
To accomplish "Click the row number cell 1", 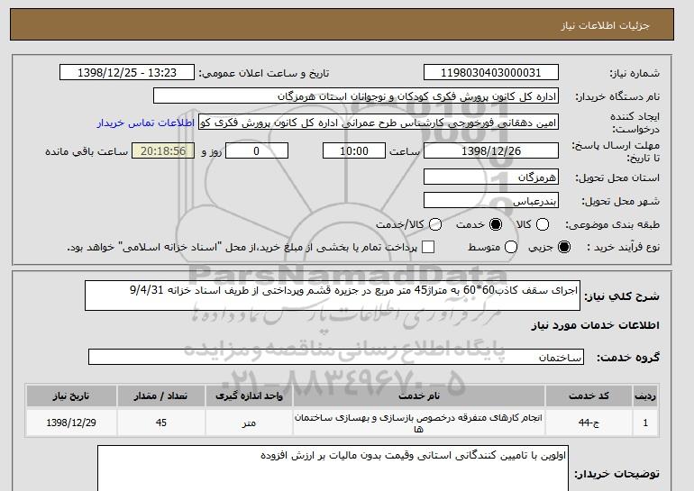I will coord(645,423).
